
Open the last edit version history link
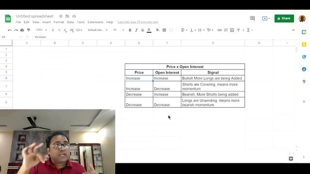(138, 22)
